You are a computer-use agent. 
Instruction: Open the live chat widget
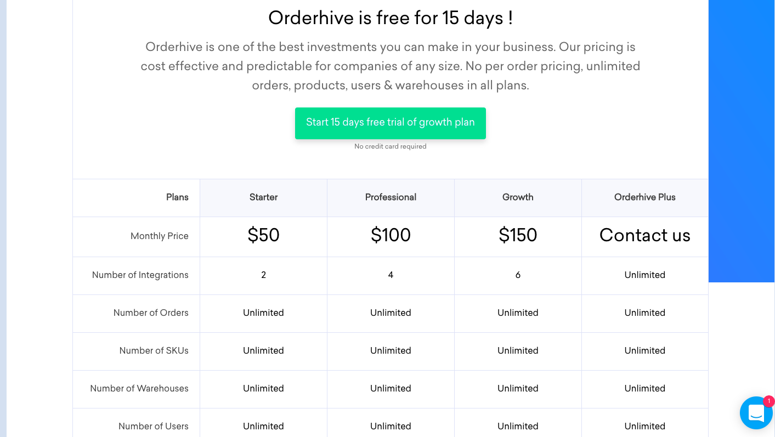756,413
